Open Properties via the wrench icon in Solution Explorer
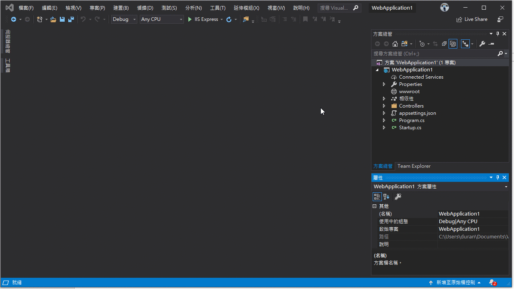Screen dimensions: 514x289 point(482,43)
